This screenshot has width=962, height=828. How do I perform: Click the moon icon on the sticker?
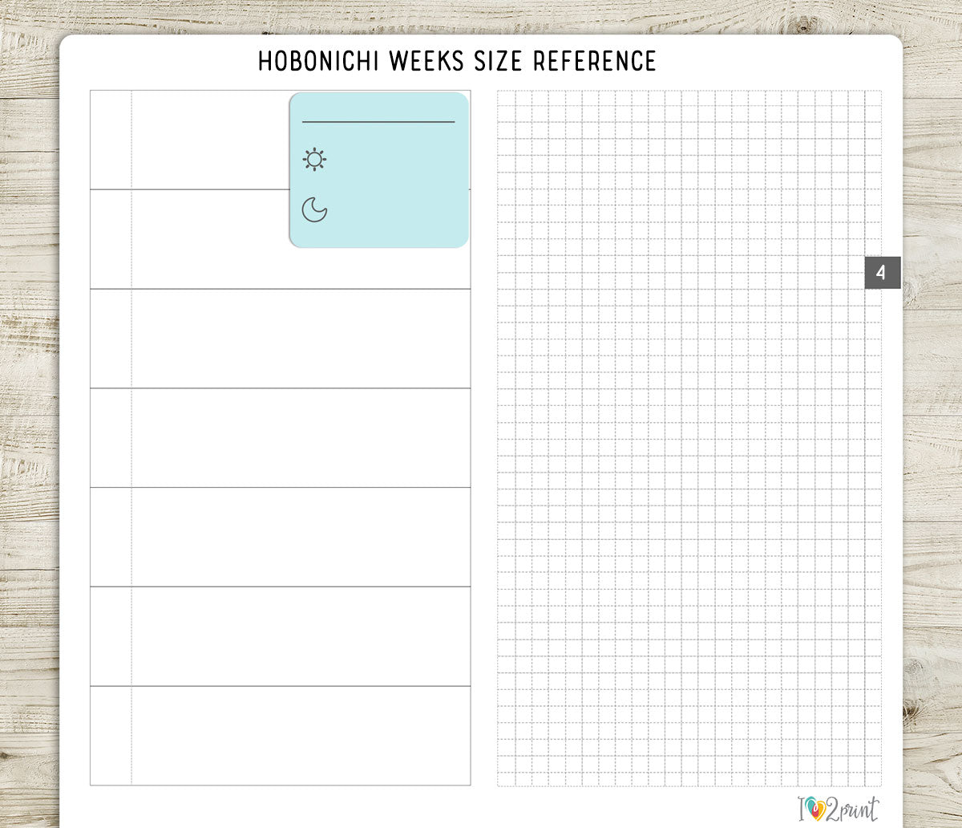click(314, 209)
